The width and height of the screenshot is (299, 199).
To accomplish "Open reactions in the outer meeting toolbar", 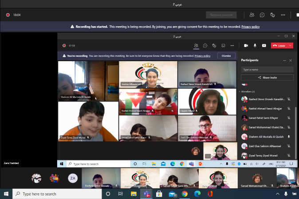I will coord(272,15).
